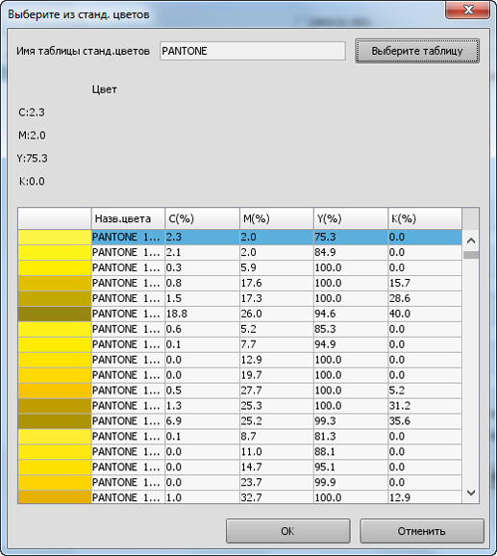Click the K(%) column header

click(425, 218)
